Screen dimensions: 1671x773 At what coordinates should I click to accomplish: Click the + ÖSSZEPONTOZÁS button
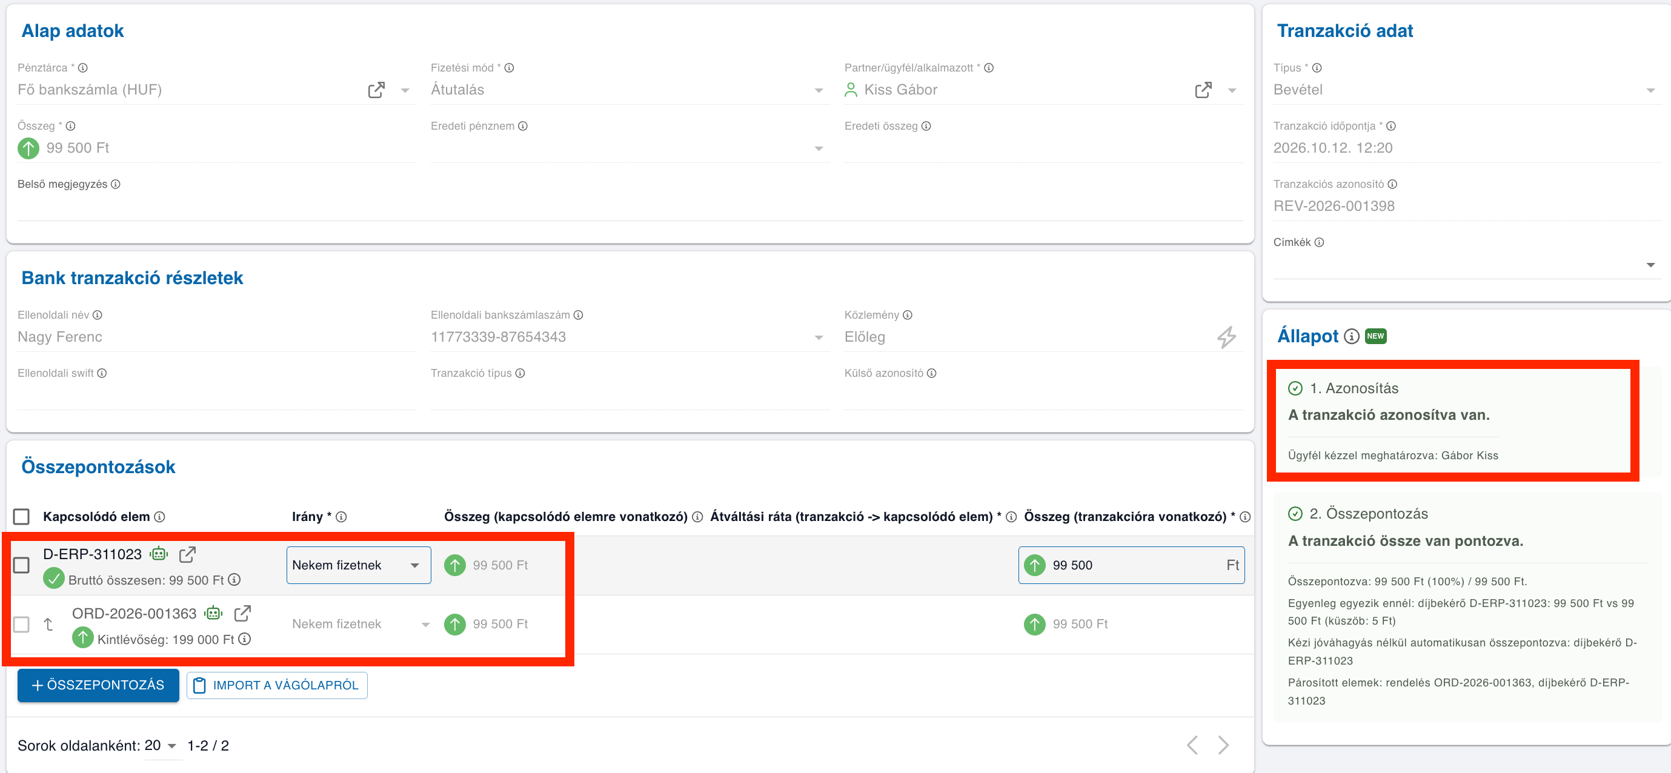tap(98, 685)
